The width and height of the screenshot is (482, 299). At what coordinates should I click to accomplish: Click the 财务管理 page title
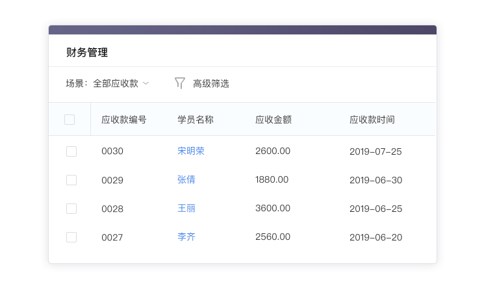tap(87, 52)
